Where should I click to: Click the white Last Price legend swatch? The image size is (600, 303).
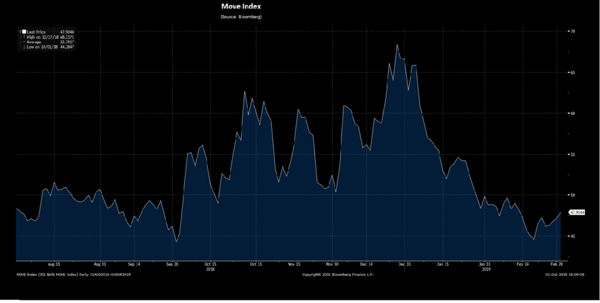click(x=24, y=32)
